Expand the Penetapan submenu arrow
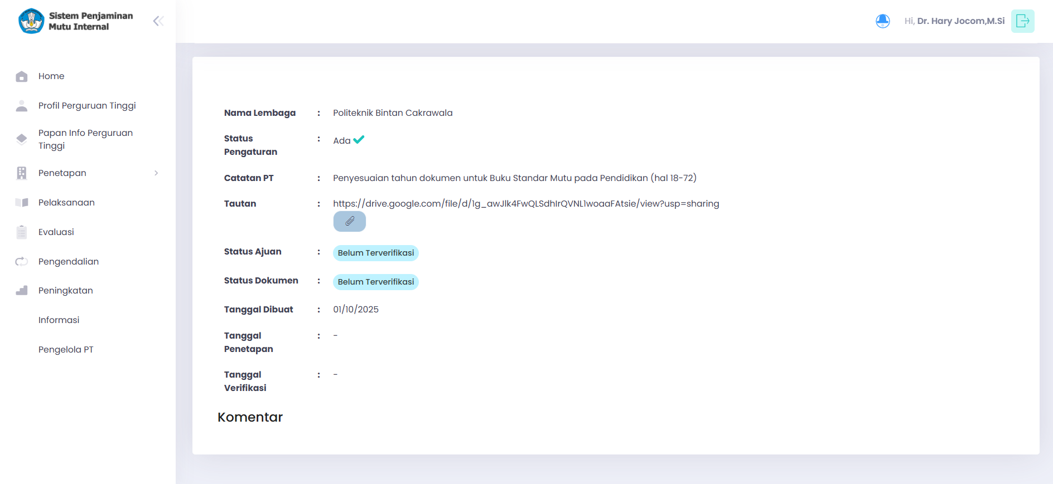 (x=156, y=173)
